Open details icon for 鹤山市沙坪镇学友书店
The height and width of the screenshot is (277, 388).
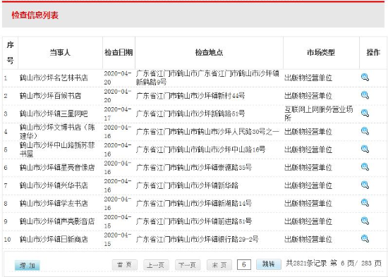click(365, 203)
